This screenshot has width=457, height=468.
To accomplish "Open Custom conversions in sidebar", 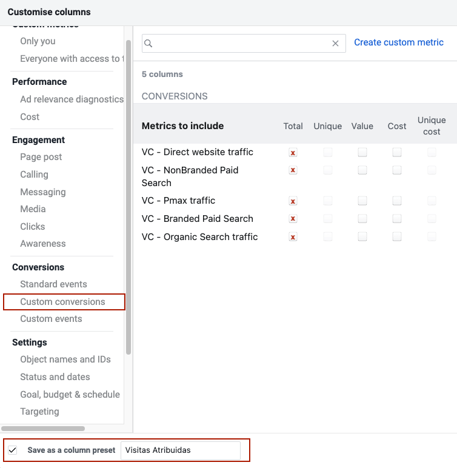I will tap(62, 302).
